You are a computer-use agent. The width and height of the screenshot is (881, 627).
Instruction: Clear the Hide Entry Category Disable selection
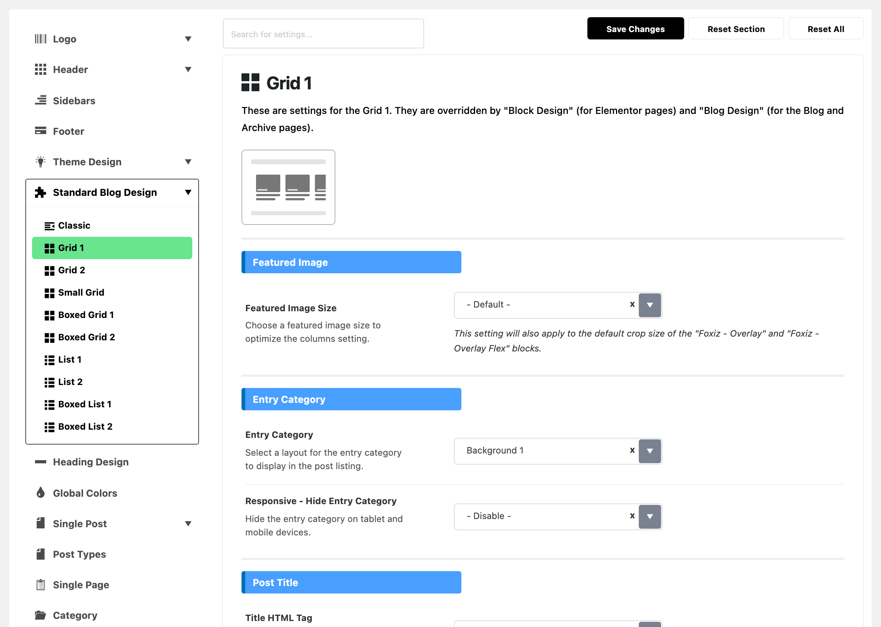(x=632, y=516)
